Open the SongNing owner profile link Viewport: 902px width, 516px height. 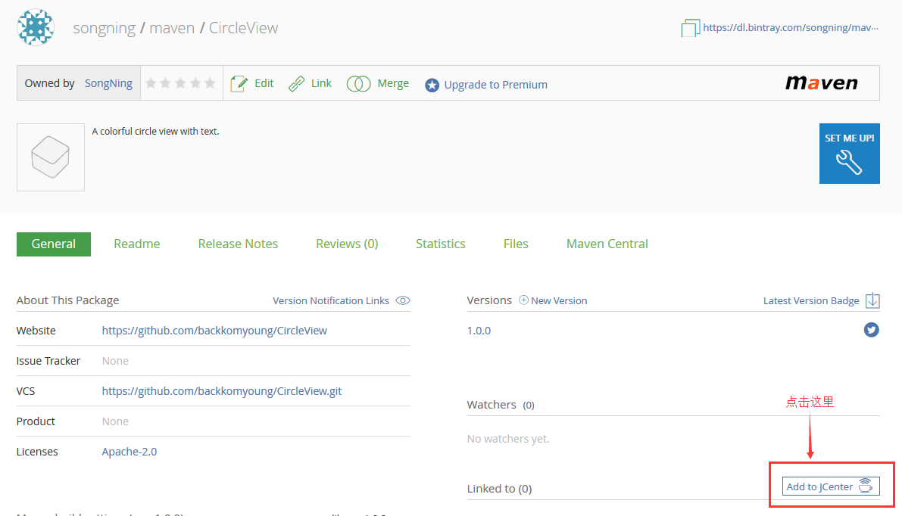(109, 83)
